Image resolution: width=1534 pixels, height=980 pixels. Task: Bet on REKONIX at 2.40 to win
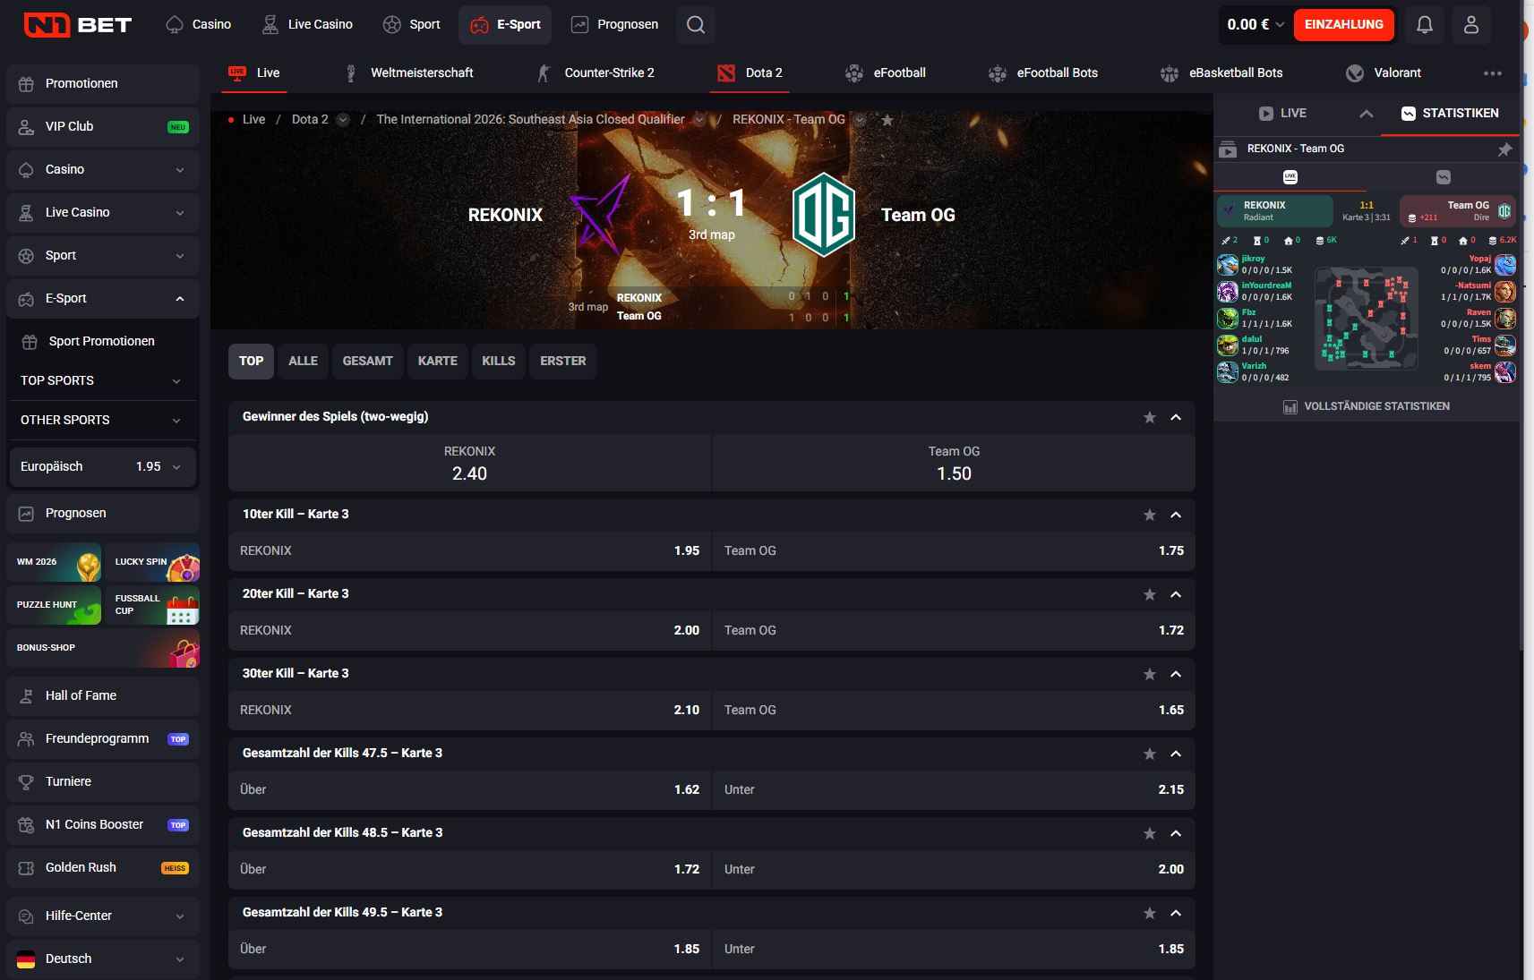tap(469, 464)
